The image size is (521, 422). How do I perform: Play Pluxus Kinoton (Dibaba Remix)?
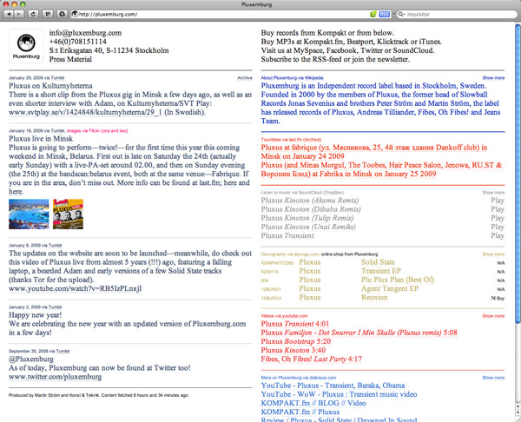point(498,209)
